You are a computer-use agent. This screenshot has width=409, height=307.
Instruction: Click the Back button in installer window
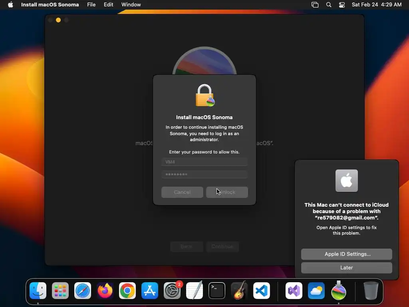[187, 246]
